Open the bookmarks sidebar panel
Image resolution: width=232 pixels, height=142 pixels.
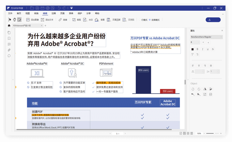9,38
